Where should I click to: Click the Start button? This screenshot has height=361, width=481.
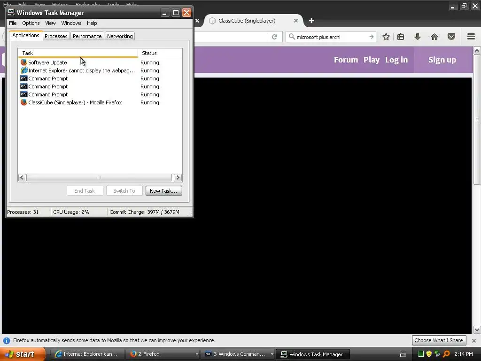[x=23, y=354]
